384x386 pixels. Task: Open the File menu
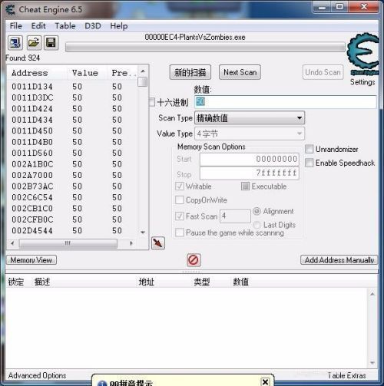pos(16,26)
